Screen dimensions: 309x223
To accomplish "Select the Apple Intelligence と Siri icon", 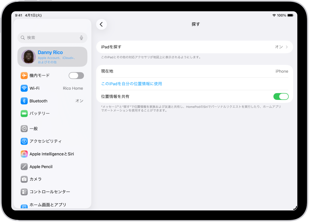I will point(24,154).
